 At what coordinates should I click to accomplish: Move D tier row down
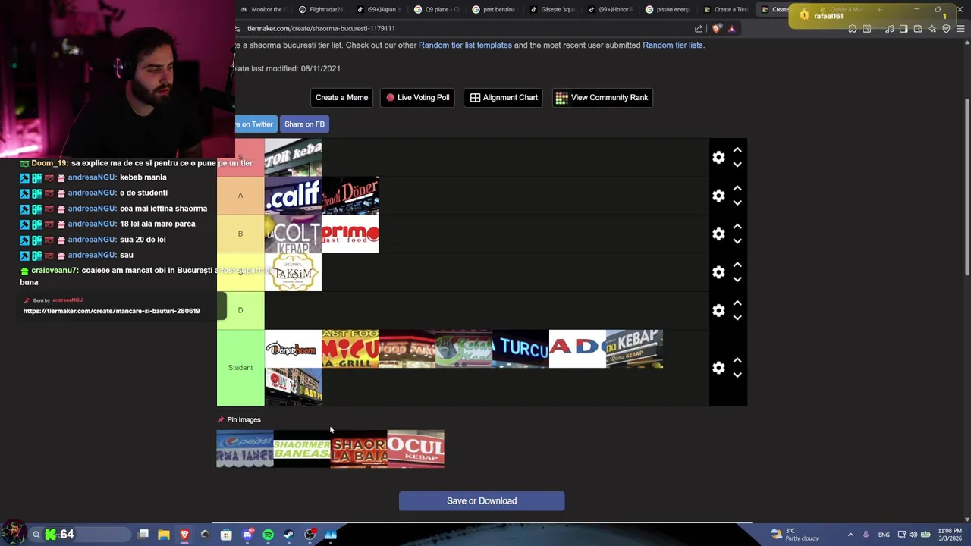[737, 318]
